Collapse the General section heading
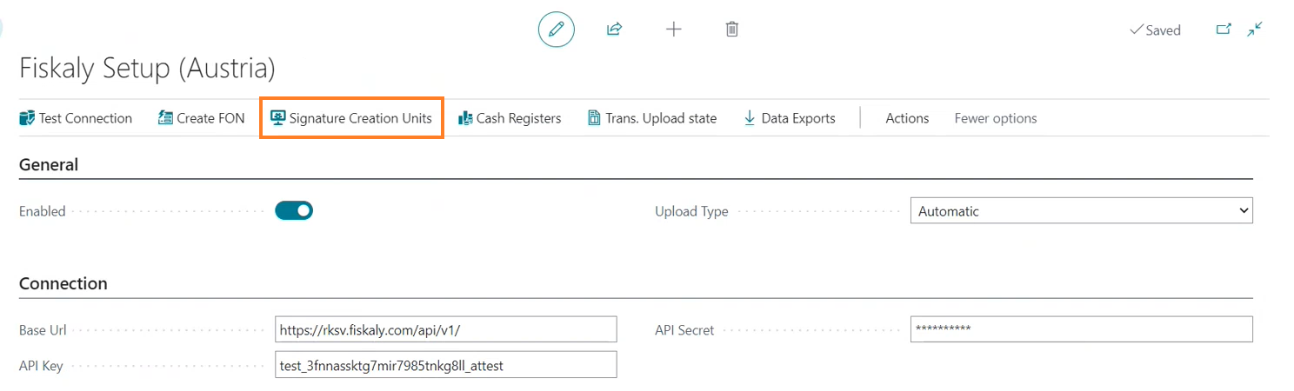 click(x=49, y=164)
